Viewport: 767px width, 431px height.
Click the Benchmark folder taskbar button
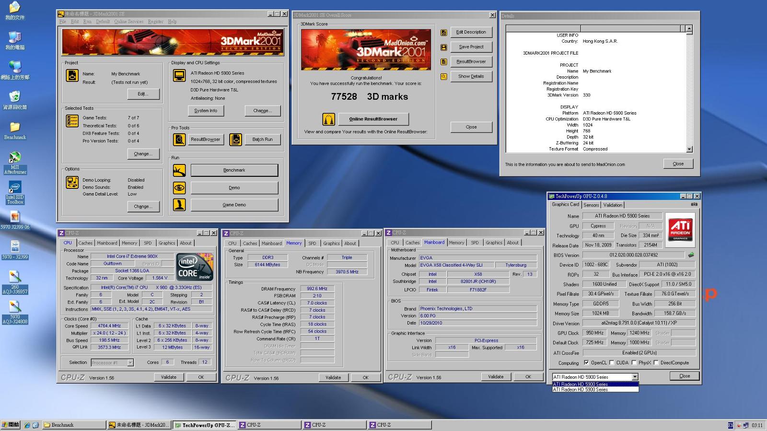(x=73, y=425)
